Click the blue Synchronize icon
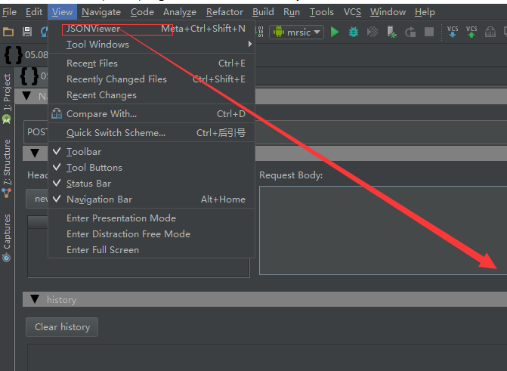The image size is (507, 371). pyautogui.click(x=45, y=32)
